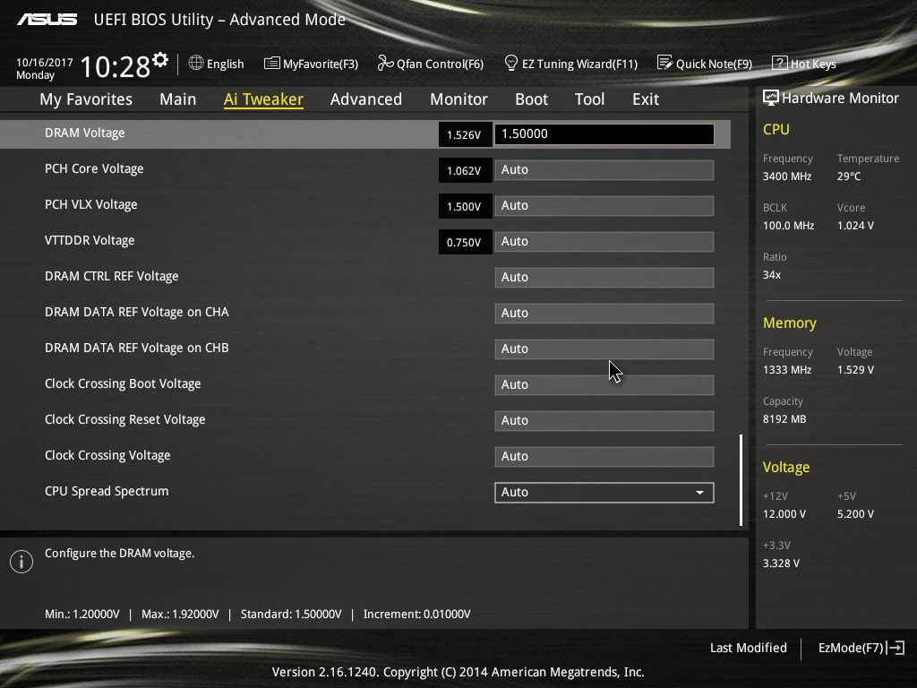This screenshot has width=917, height=688.
Task: Click Last Modified button
Action: coord(748,648)
